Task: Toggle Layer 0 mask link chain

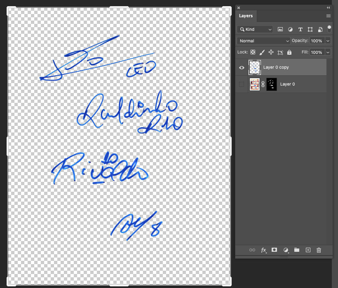Action: click(x=263, y=84)
